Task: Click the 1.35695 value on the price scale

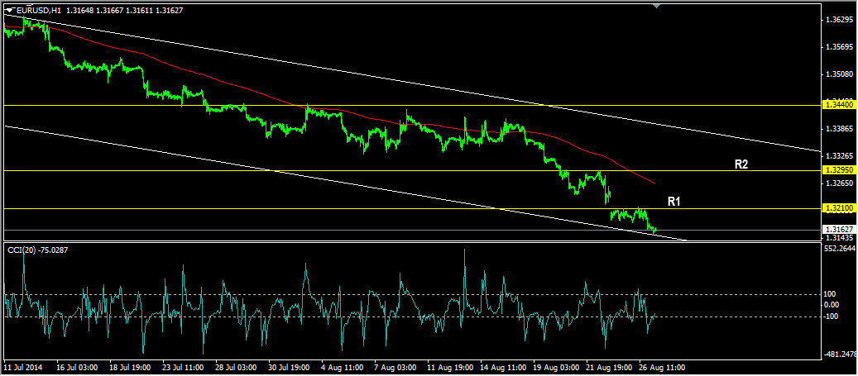Action: [x=840, y=47]
